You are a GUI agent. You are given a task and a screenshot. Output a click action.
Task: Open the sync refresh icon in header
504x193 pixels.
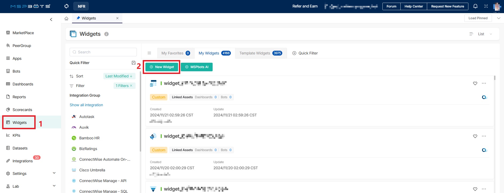coord(66,6)
